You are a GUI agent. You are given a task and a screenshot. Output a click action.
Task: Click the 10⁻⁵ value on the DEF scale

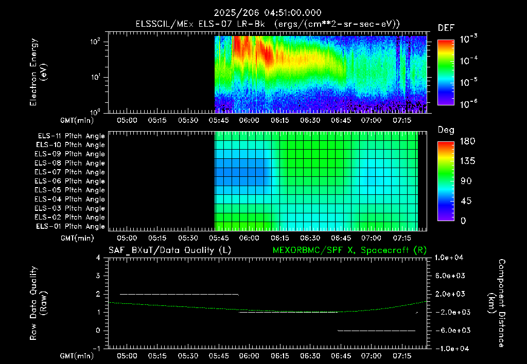pyautogui.click(x=468, y=82)
